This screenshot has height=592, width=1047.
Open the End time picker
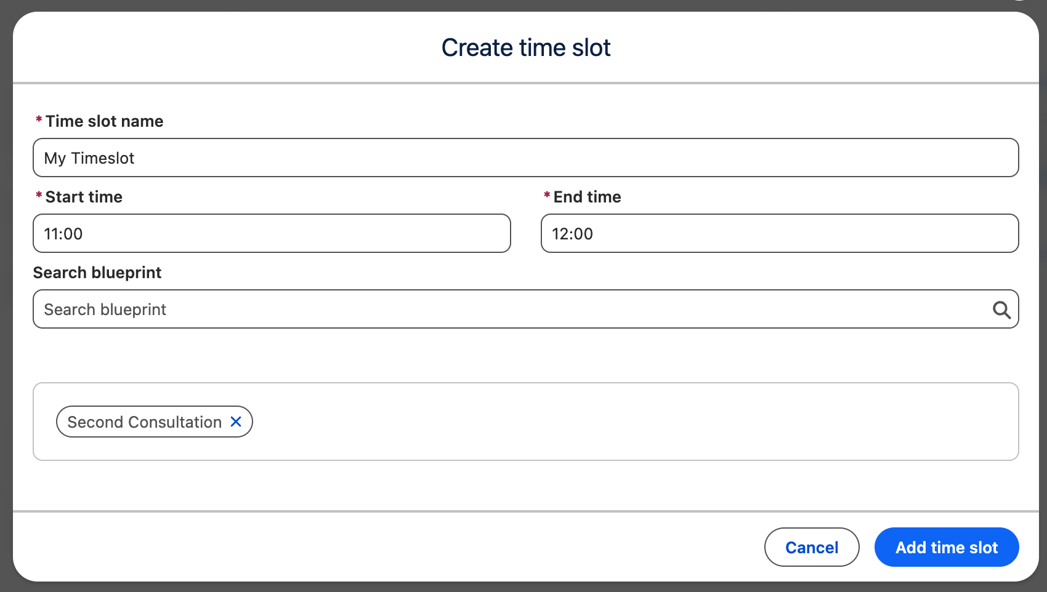[x=779, y=233]
